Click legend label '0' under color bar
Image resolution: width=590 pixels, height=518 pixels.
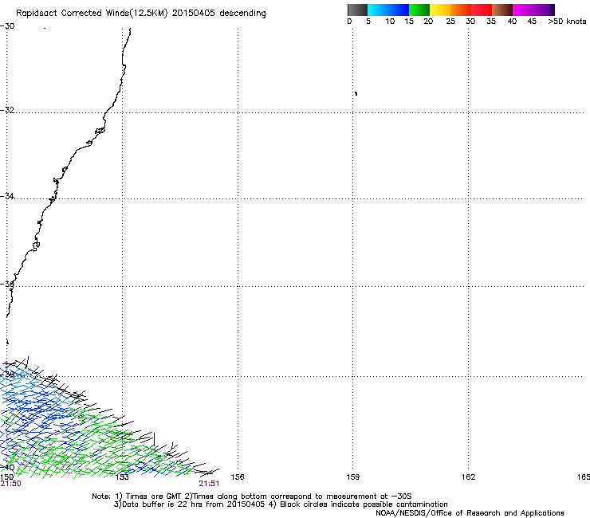click(x=349, y=22)
